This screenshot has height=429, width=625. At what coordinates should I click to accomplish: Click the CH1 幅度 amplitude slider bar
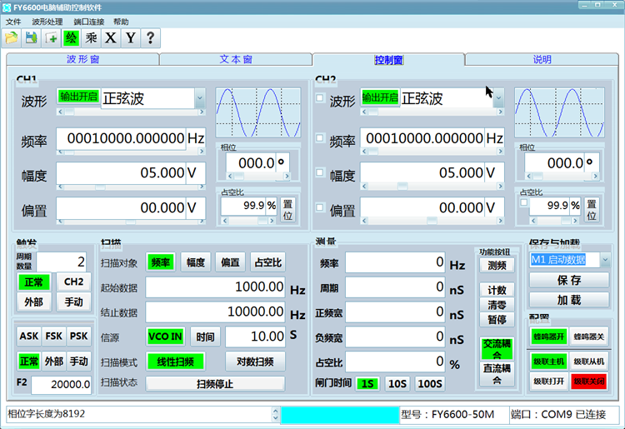click(x=130, y=187)
